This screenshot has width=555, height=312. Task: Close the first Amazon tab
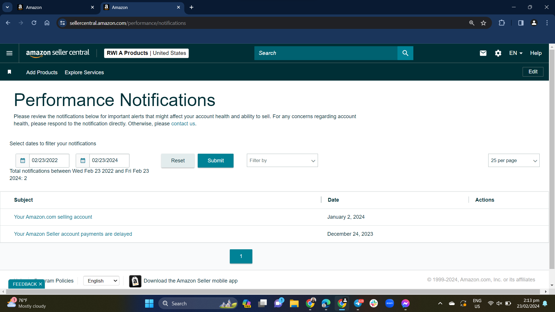(92, 8)
